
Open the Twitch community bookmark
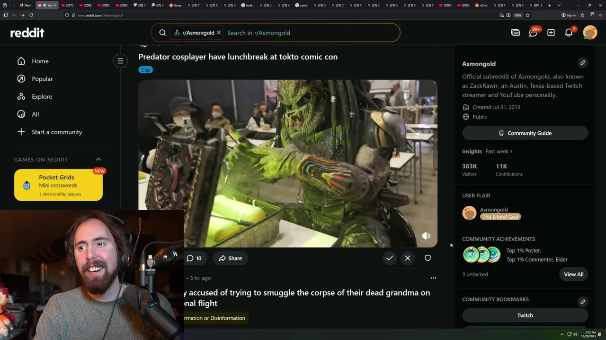525,315
